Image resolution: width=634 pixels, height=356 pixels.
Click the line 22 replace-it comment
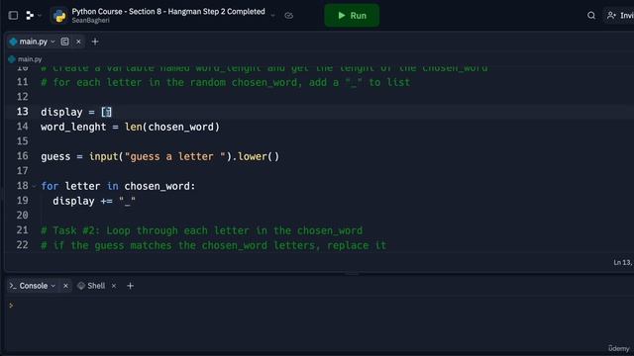pos(214,245)
